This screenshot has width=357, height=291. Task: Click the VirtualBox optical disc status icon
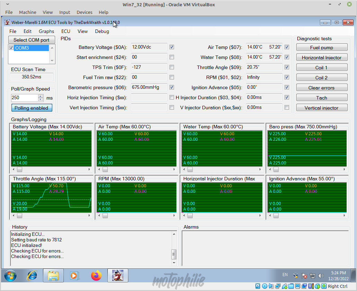[x=264, y=286]
